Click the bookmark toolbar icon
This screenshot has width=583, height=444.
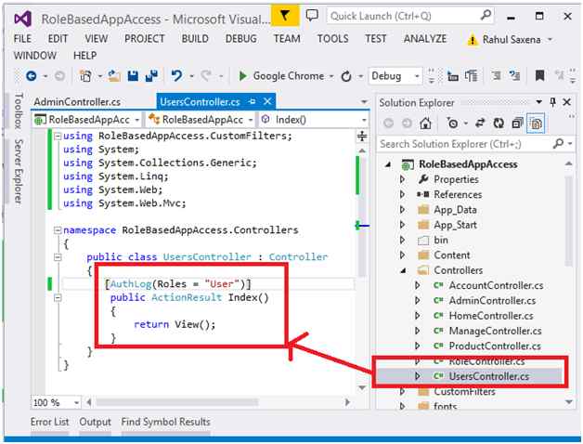point(540,76)
